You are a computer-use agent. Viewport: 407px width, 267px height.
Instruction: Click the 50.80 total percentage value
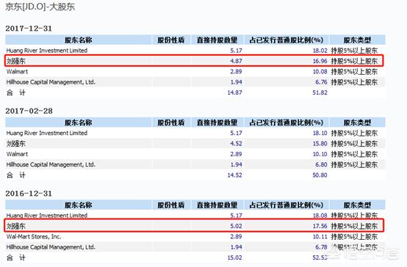(x=320, y=175)
